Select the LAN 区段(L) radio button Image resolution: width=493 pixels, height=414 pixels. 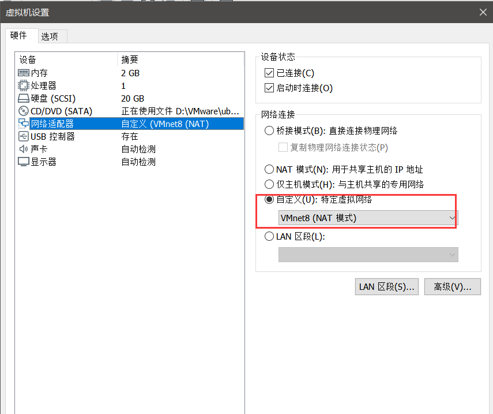[269, 236]
